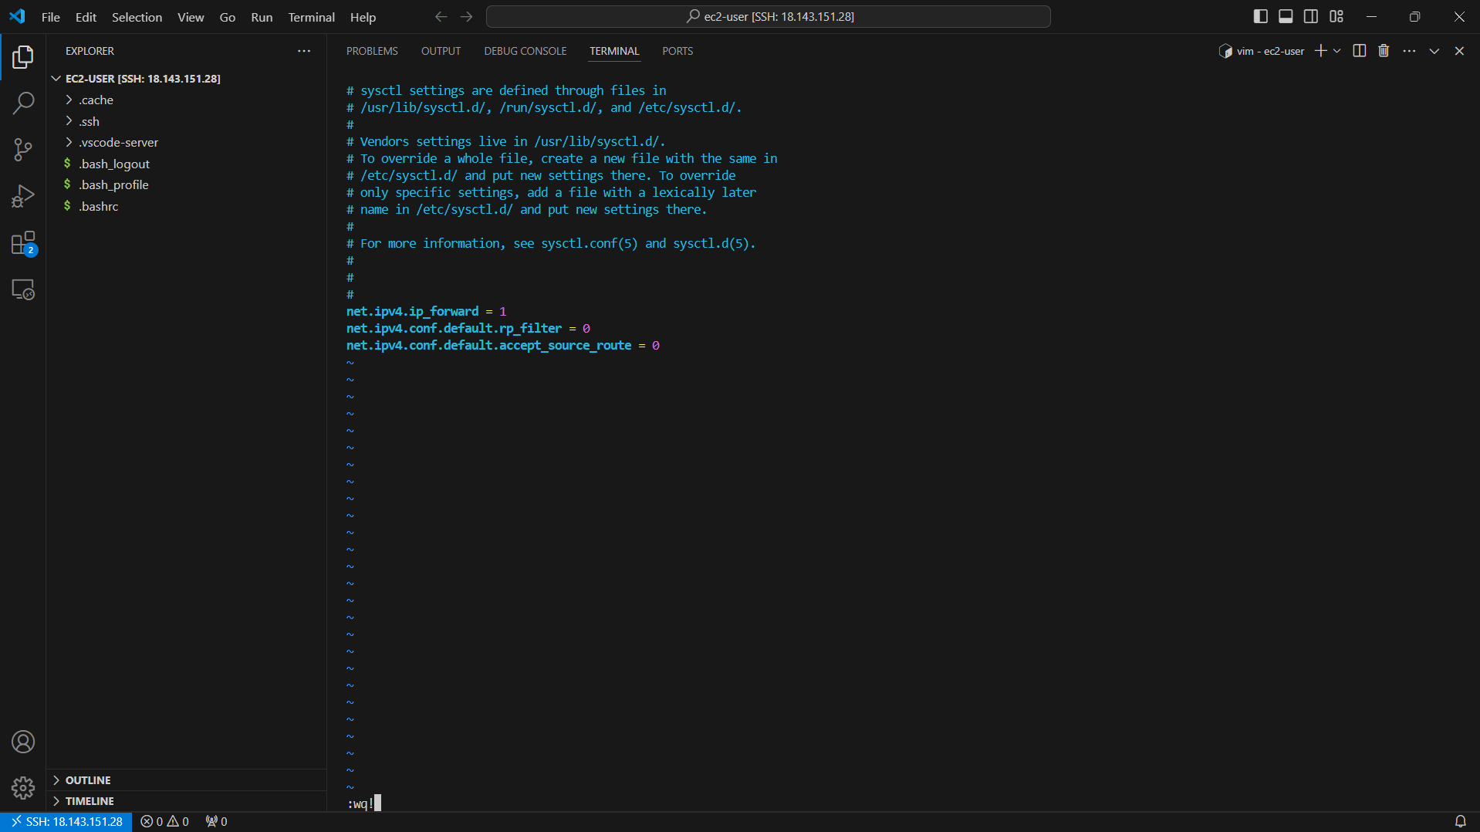
Task: Open Remote Explorer view
Action: pos(23,289)
